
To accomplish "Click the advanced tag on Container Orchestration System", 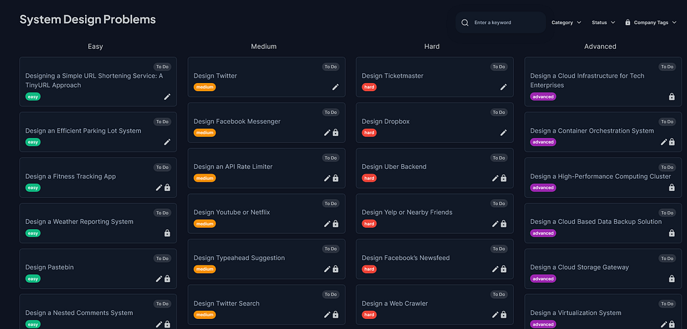I will pyautogui.click(x=543, y=142).
